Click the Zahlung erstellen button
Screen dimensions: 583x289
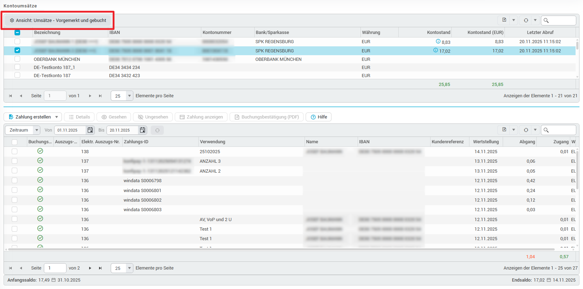[x=30, y=117]
